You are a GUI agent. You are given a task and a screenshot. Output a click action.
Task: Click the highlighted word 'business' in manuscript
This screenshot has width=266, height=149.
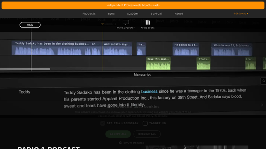[x=149, y=92]
